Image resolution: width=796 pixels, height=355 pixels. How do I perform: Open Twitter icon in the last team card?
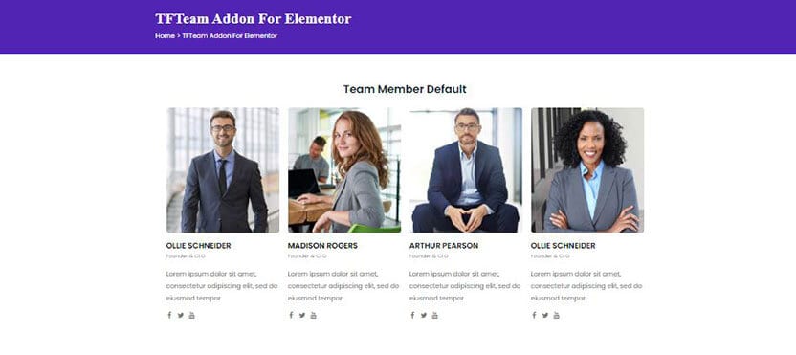pos(545,315)
